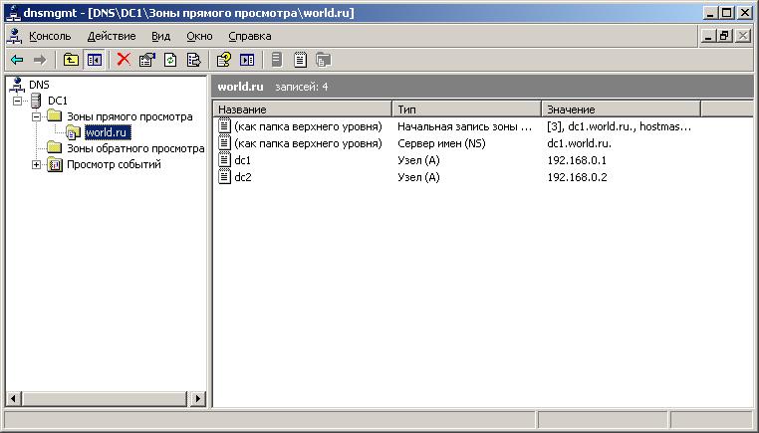Image resolution: width=759 pixels, height=433 pixels.
Task: Open the Окно menu
Action: click(x=199, y=36)
